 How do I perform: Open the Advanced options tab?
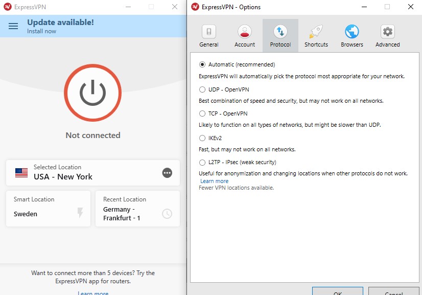click(388, 36)
